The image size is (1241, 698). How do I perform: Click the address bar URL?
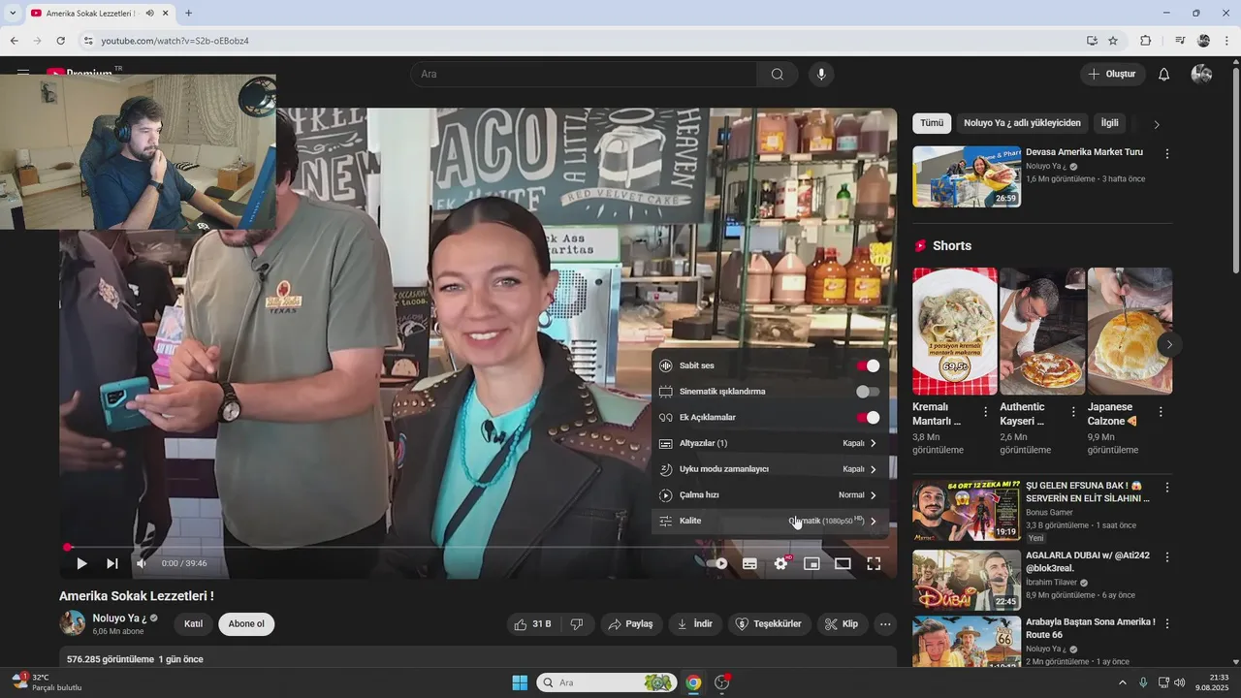(175, 41)
